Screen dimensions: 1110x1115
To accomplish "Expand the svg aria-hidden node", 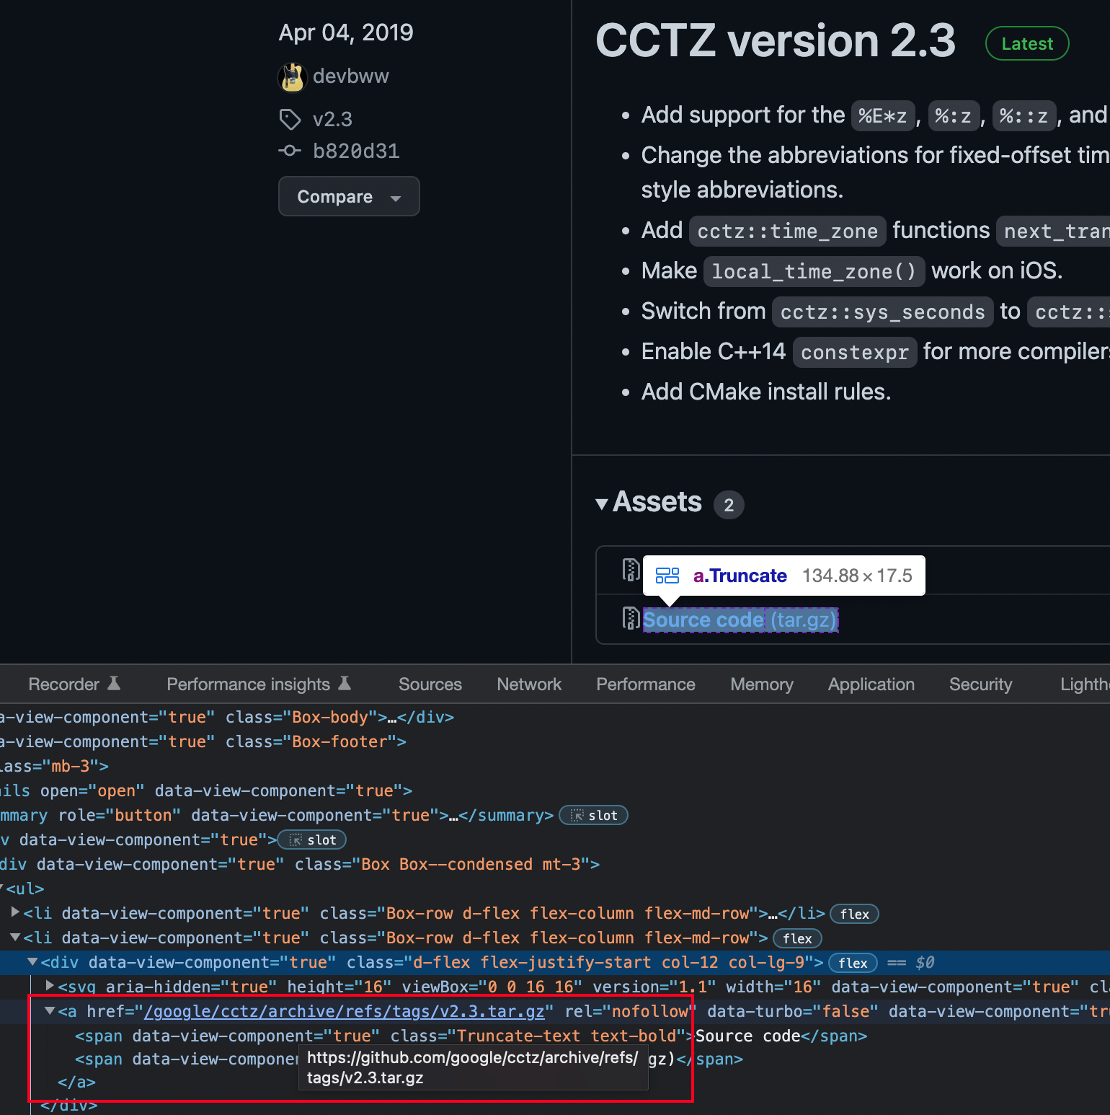I will 50,985.
